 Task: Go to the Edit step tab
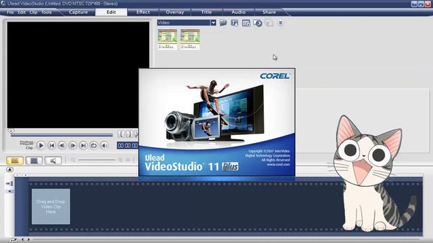pos(111,12)
